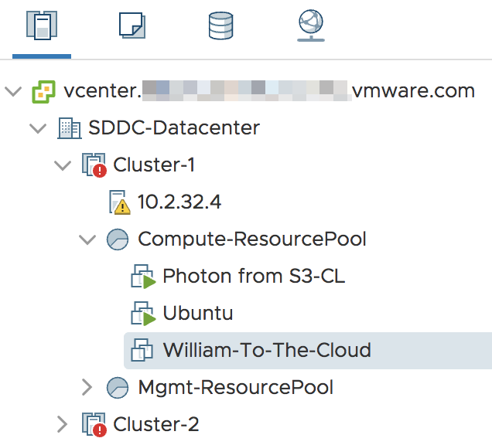Switch to VMs and Templates view tab
Screen dimensions: 492x445
pos(132,26)
